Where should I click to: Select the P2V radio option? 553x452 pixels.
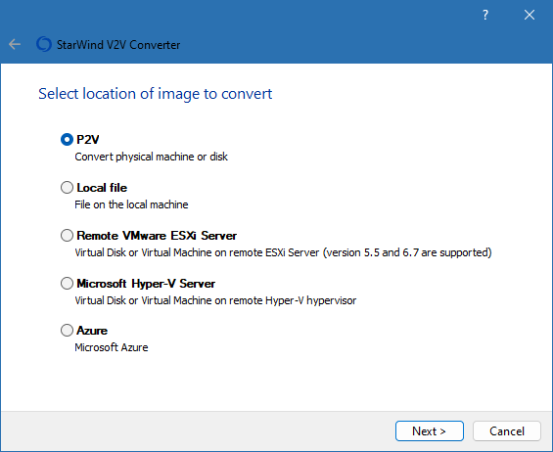(x=67, y=140)
